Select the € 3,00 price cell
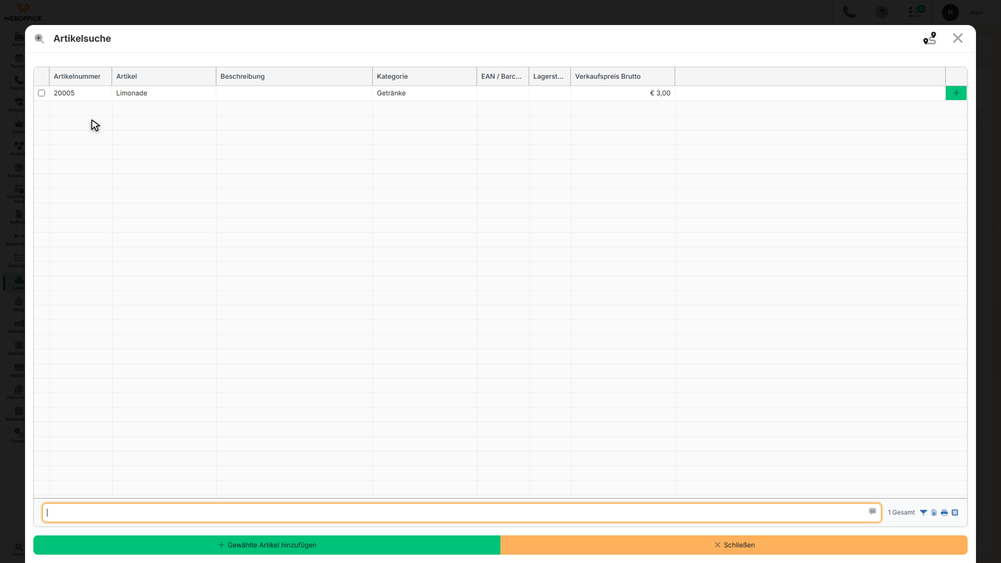1001x563 pixels. pyautogui.click(x=622, y=93)
